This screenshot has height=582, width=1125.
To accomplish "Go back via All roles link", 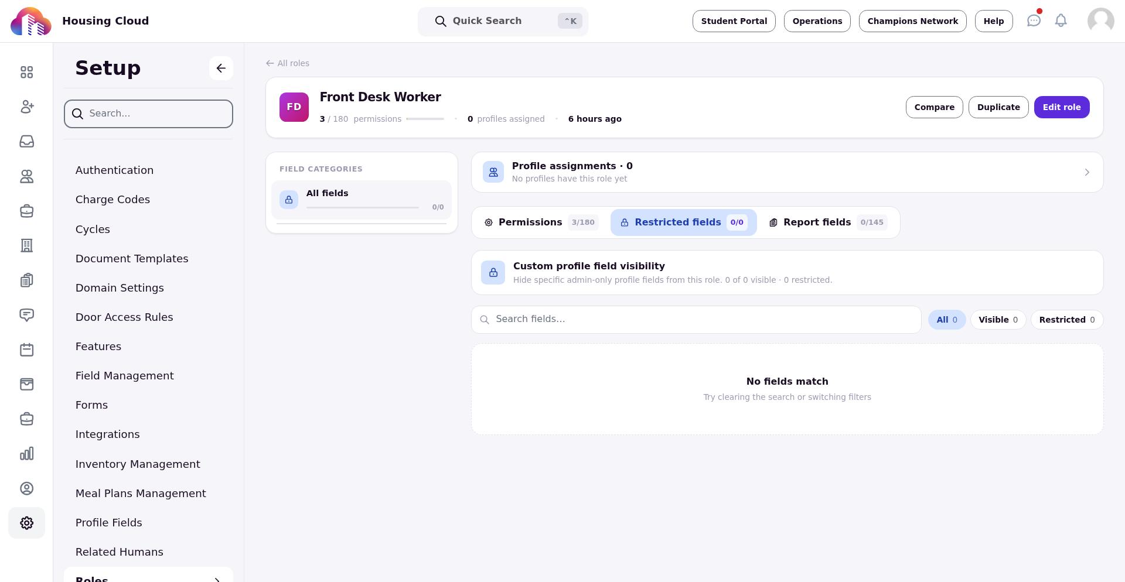I will coord(288,63).
